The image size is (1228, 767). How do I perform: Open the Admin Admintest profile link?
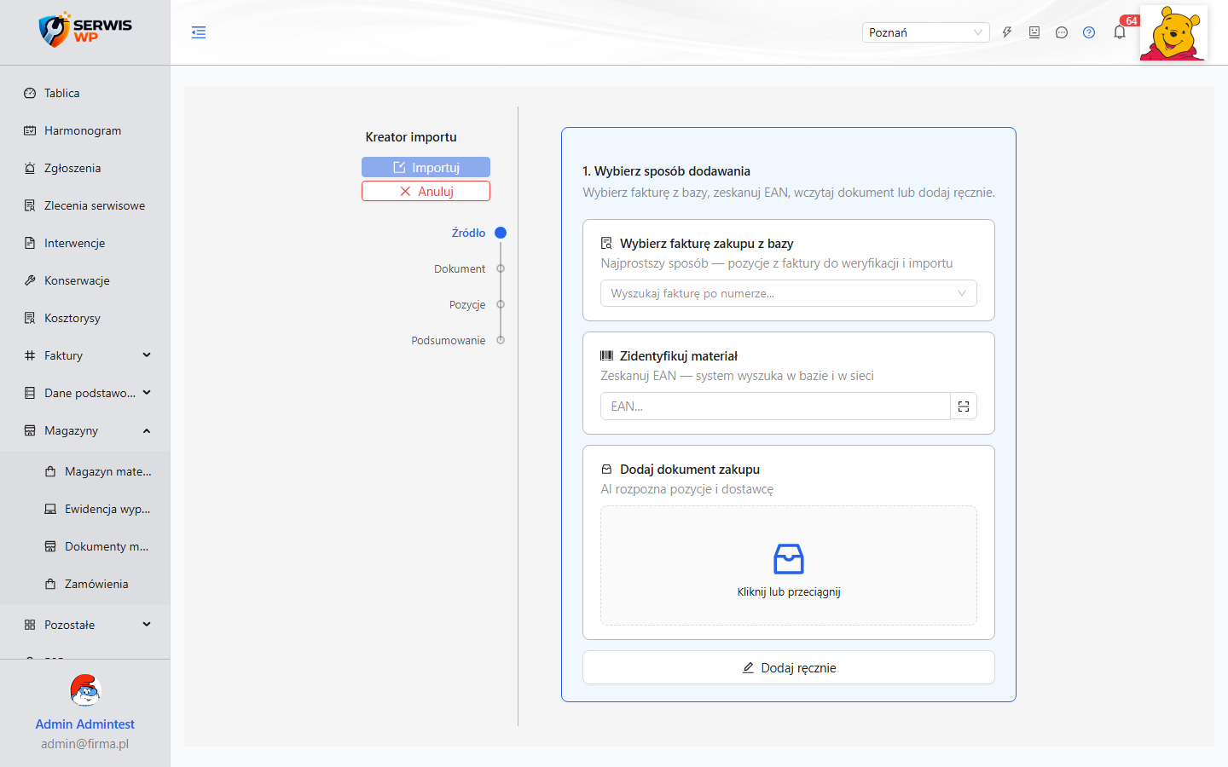[85, 724]
